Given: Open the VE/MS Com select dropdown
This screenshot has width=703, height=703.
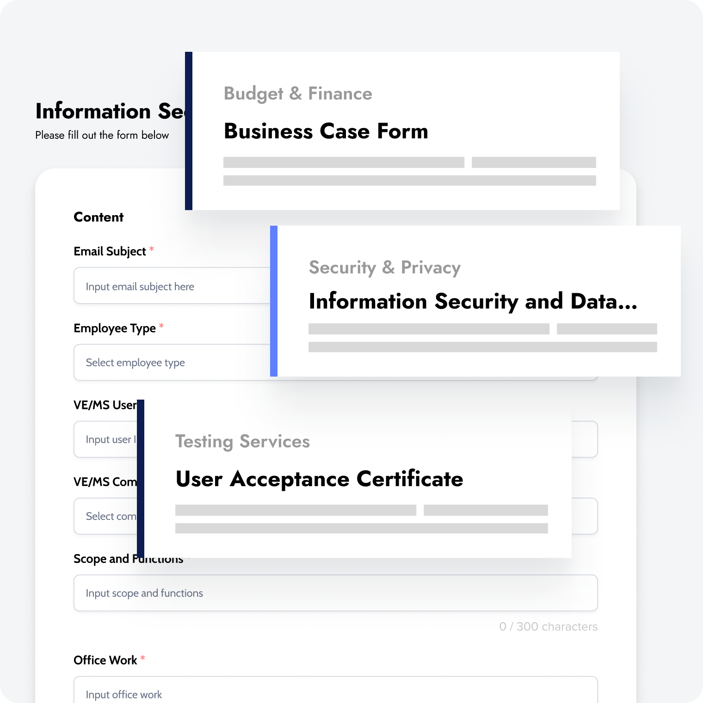Looking at the screenshot, I should 106,516.
